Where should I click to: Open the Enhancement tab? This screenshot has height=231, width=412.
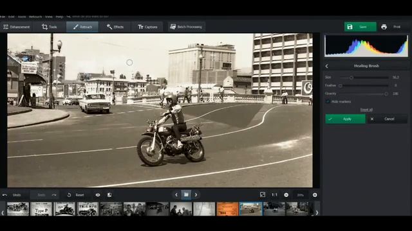[x=16, y=27]
